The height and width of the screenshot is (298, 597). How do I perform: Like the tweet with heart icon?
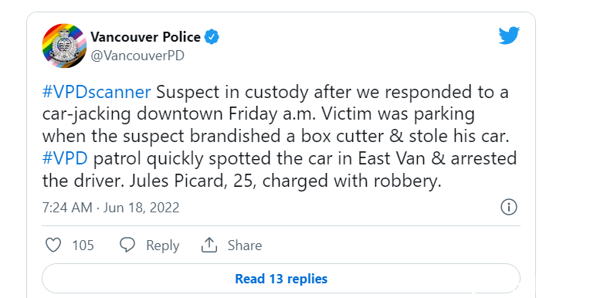53,245
